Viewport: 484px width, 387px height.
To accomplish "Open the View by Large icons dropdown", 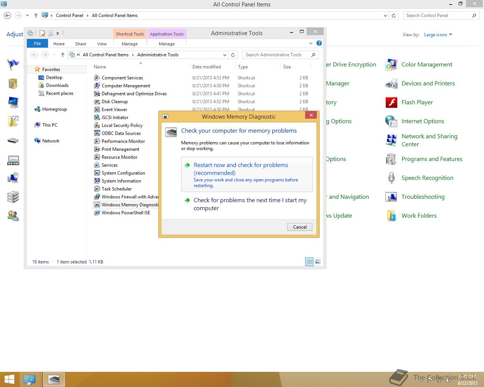I will tap(438, 35).
